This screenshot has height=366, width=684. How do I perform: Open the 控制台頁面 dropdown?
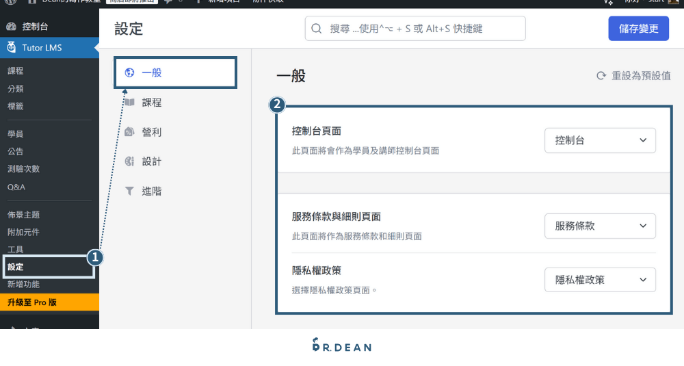coord(600,140)
